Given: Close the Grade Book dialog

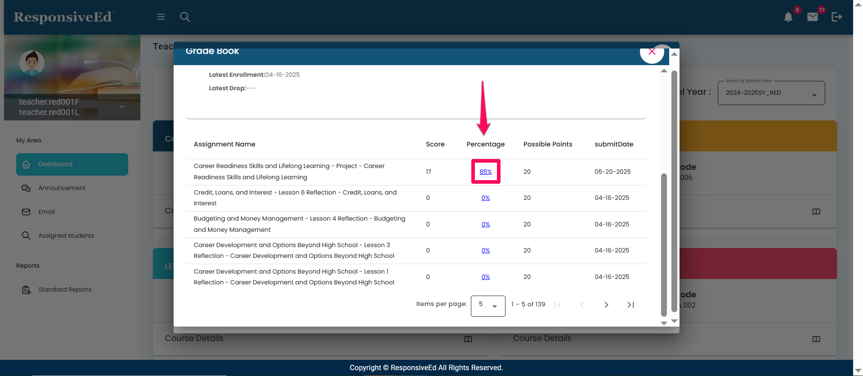Looking at the screenshot, I should (x=652, y=52).
